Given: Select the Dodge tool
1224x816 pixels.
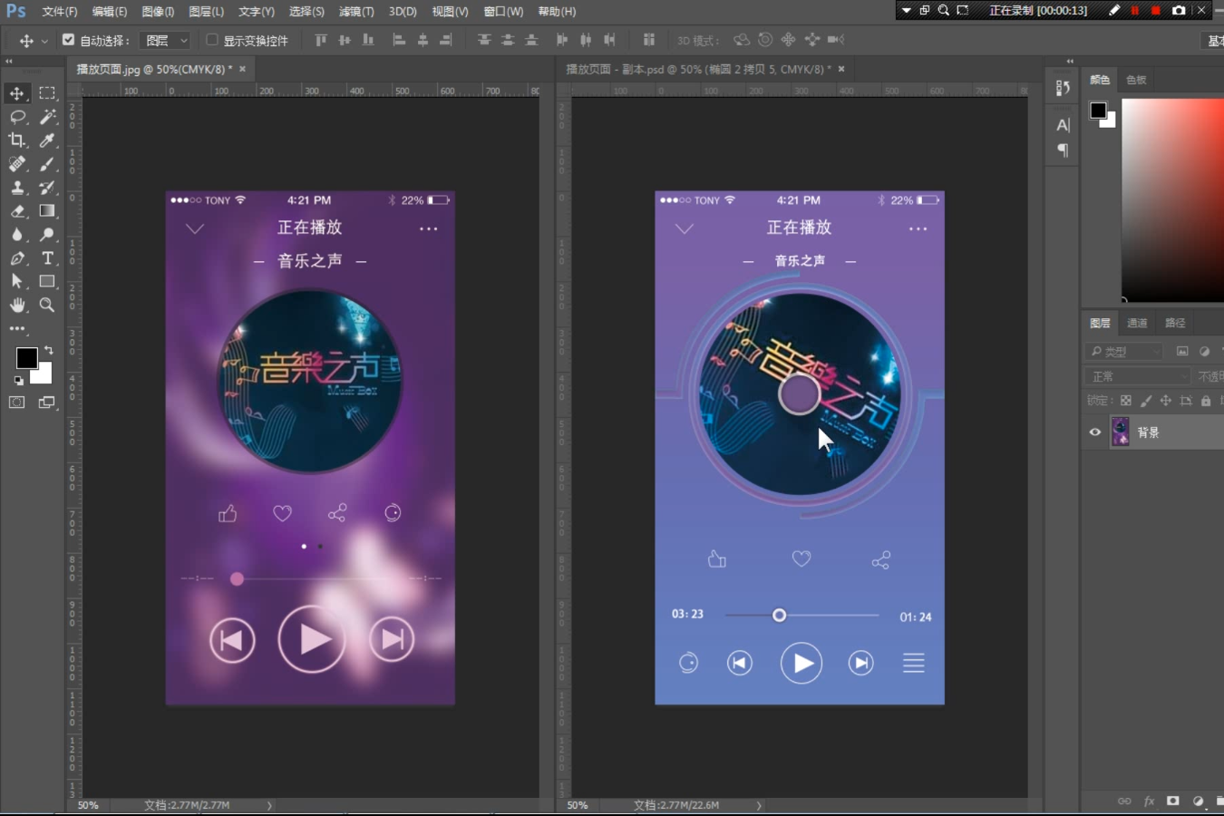Looking at the screenshot, I should (47, 235).
